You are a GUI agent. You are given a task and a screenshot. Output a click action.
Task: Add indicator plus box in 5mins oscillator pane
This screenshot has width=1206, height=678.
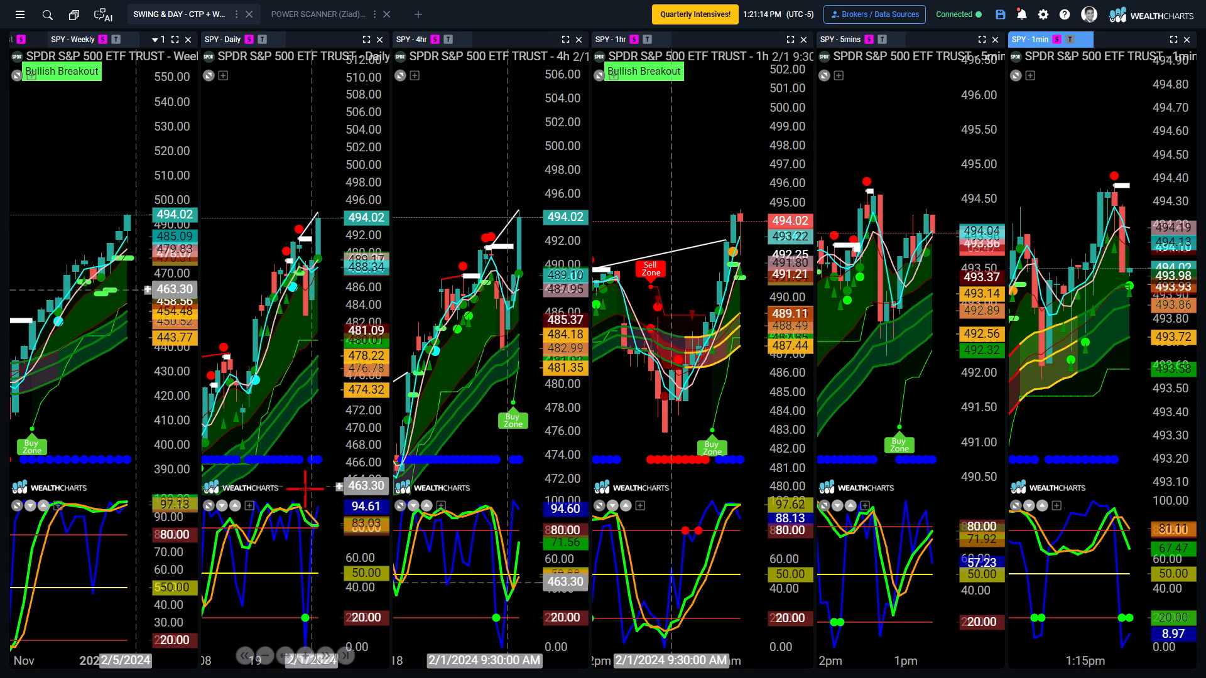coord(865,505)
